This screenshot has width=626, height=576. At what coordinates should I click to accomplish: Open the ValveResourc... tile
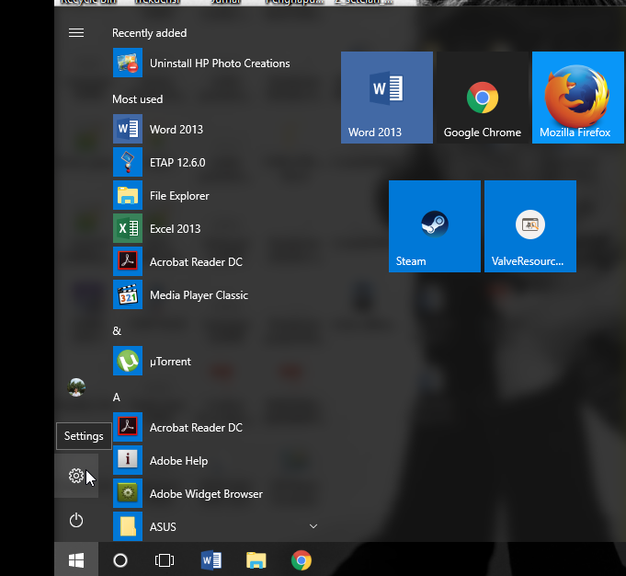[530, 226]
